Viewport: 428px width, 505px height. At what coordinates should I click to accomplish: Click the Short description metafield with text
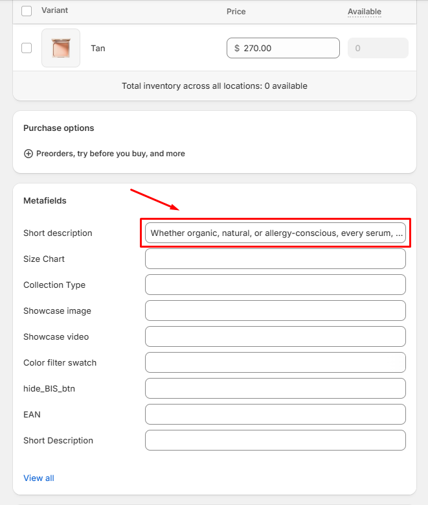275,233
